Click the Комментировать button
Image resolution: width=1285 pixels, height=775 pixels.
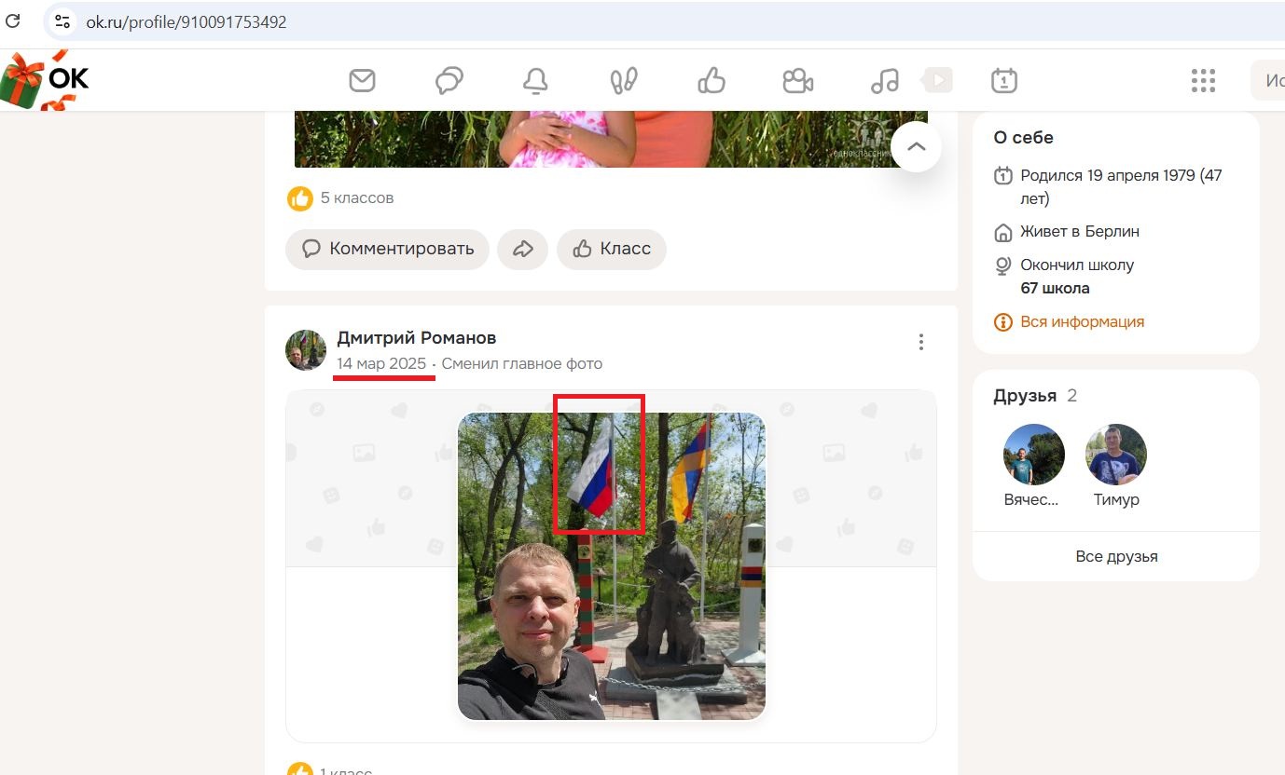point(387,249)
